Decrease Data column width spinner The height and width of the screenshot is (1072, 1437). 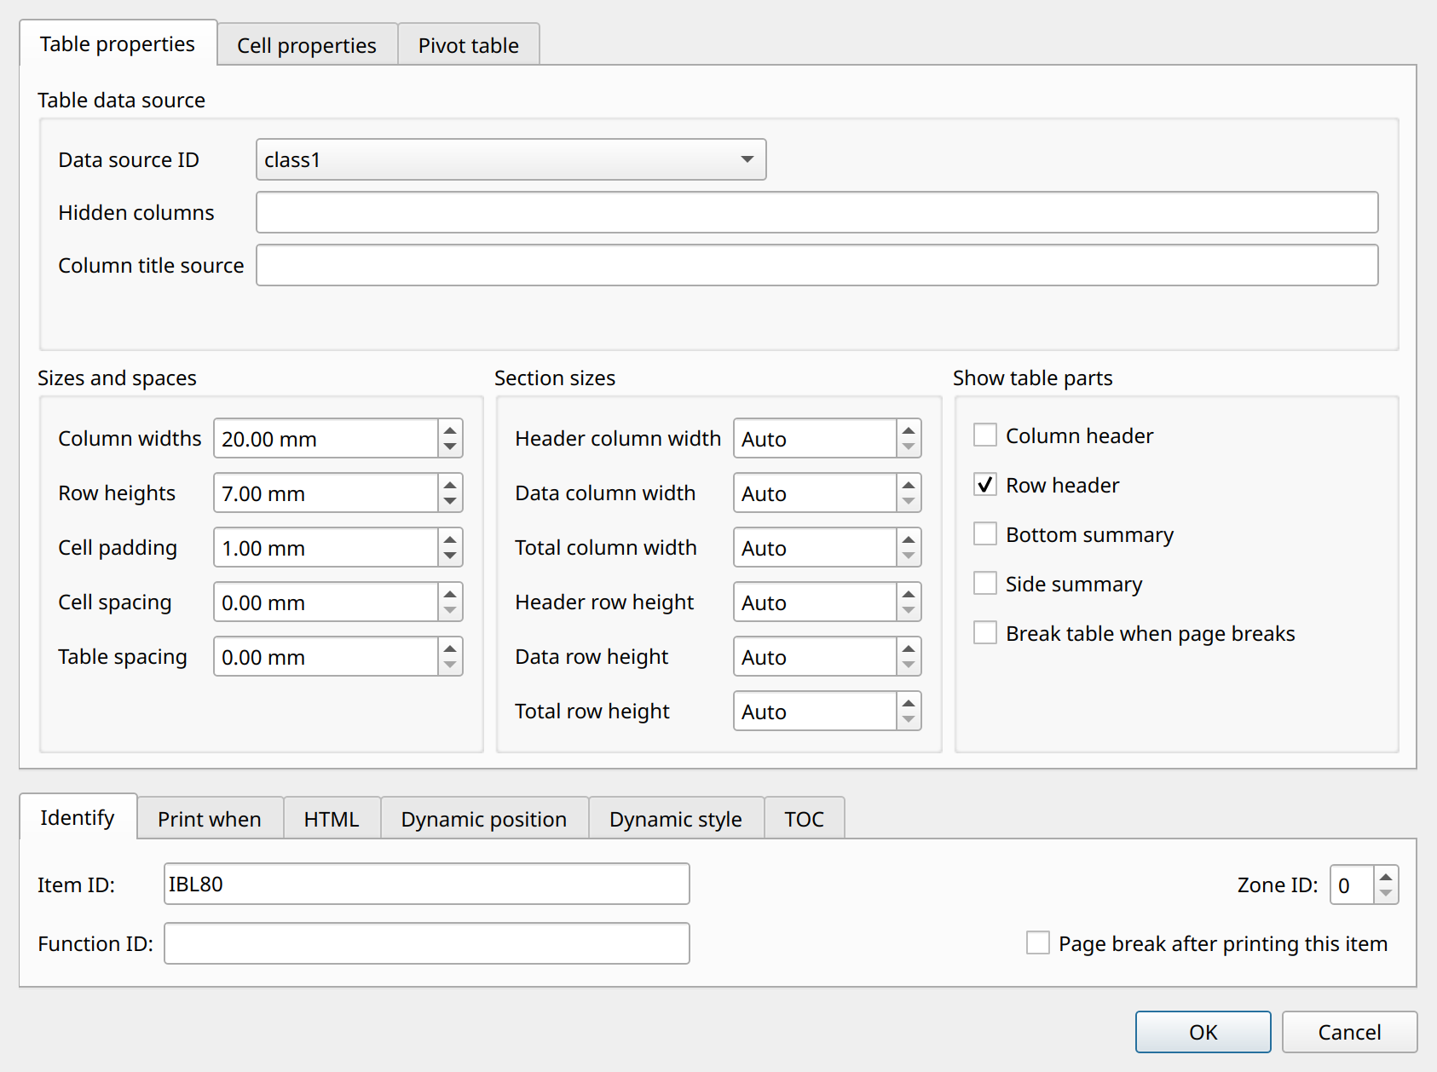909,503
